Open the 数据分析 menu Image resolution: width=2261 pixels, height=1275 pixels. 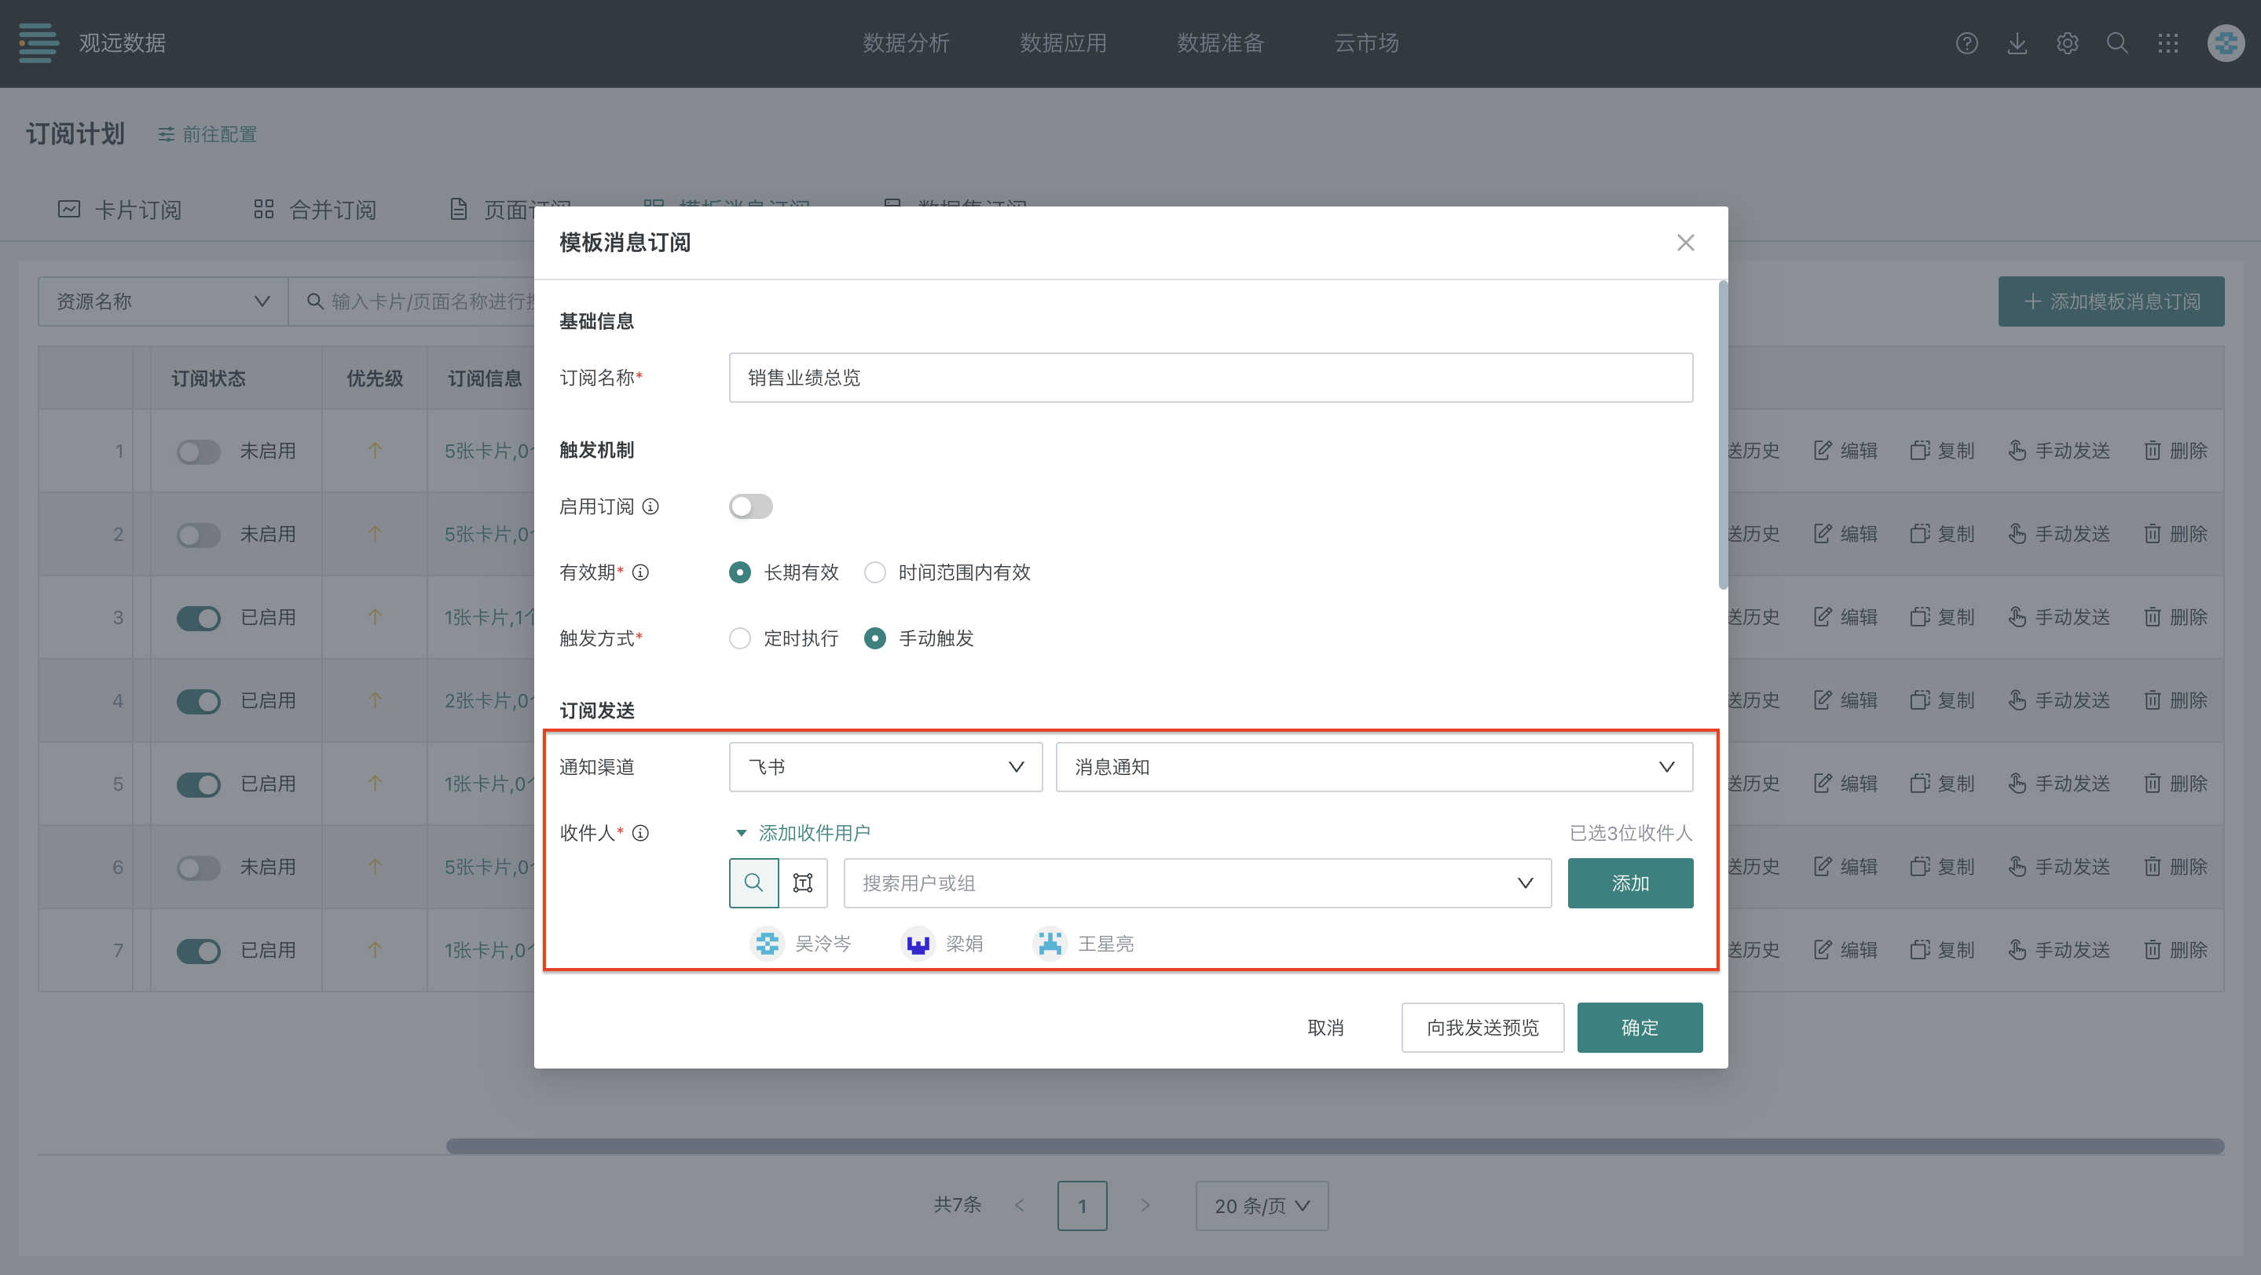pyautogui.click(x=906, y=43)
